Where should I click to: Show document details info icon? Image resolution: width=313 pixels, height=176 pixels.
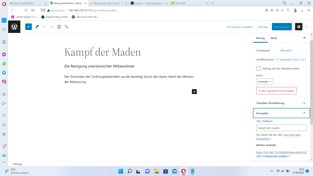tap(59, 27)
